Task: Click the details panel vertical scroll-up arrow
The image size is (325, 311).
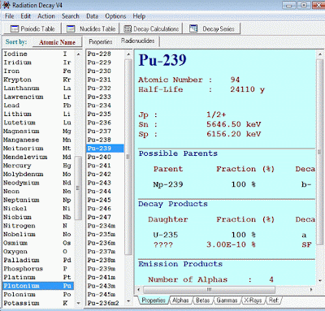Action: click(x=320, y=54)
